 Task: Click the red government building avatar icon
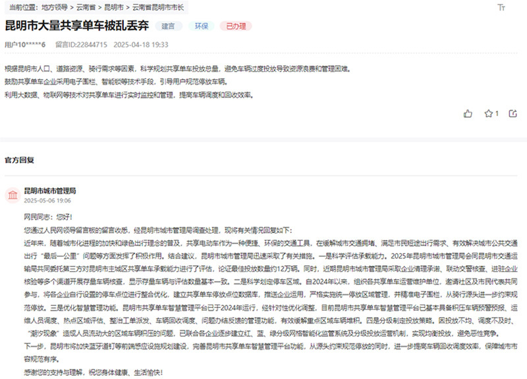pyautogui.click(x=13, y=194)
